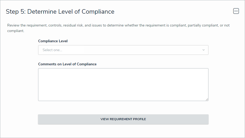Collapse the Step 5 section with minus icon
The width and height of the screenshot is (245, 138).
click(x=236, y=11)
